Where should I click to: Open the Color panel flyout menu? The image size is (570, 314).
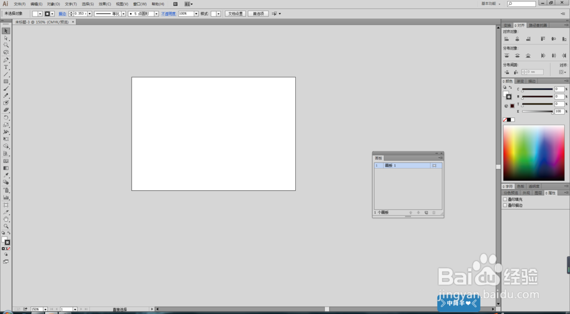point(567,81)
